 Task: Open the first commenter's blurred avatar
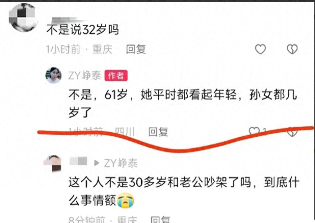pyautogui.click(x=23, y=17)
